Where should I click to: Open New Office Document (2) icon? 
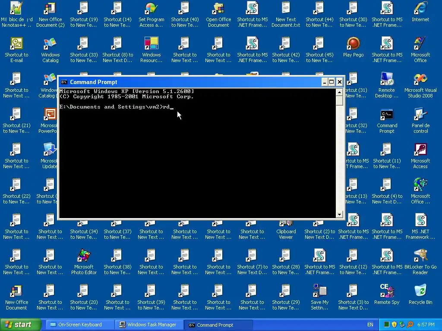pyautogui.click(x=50, y=14)
